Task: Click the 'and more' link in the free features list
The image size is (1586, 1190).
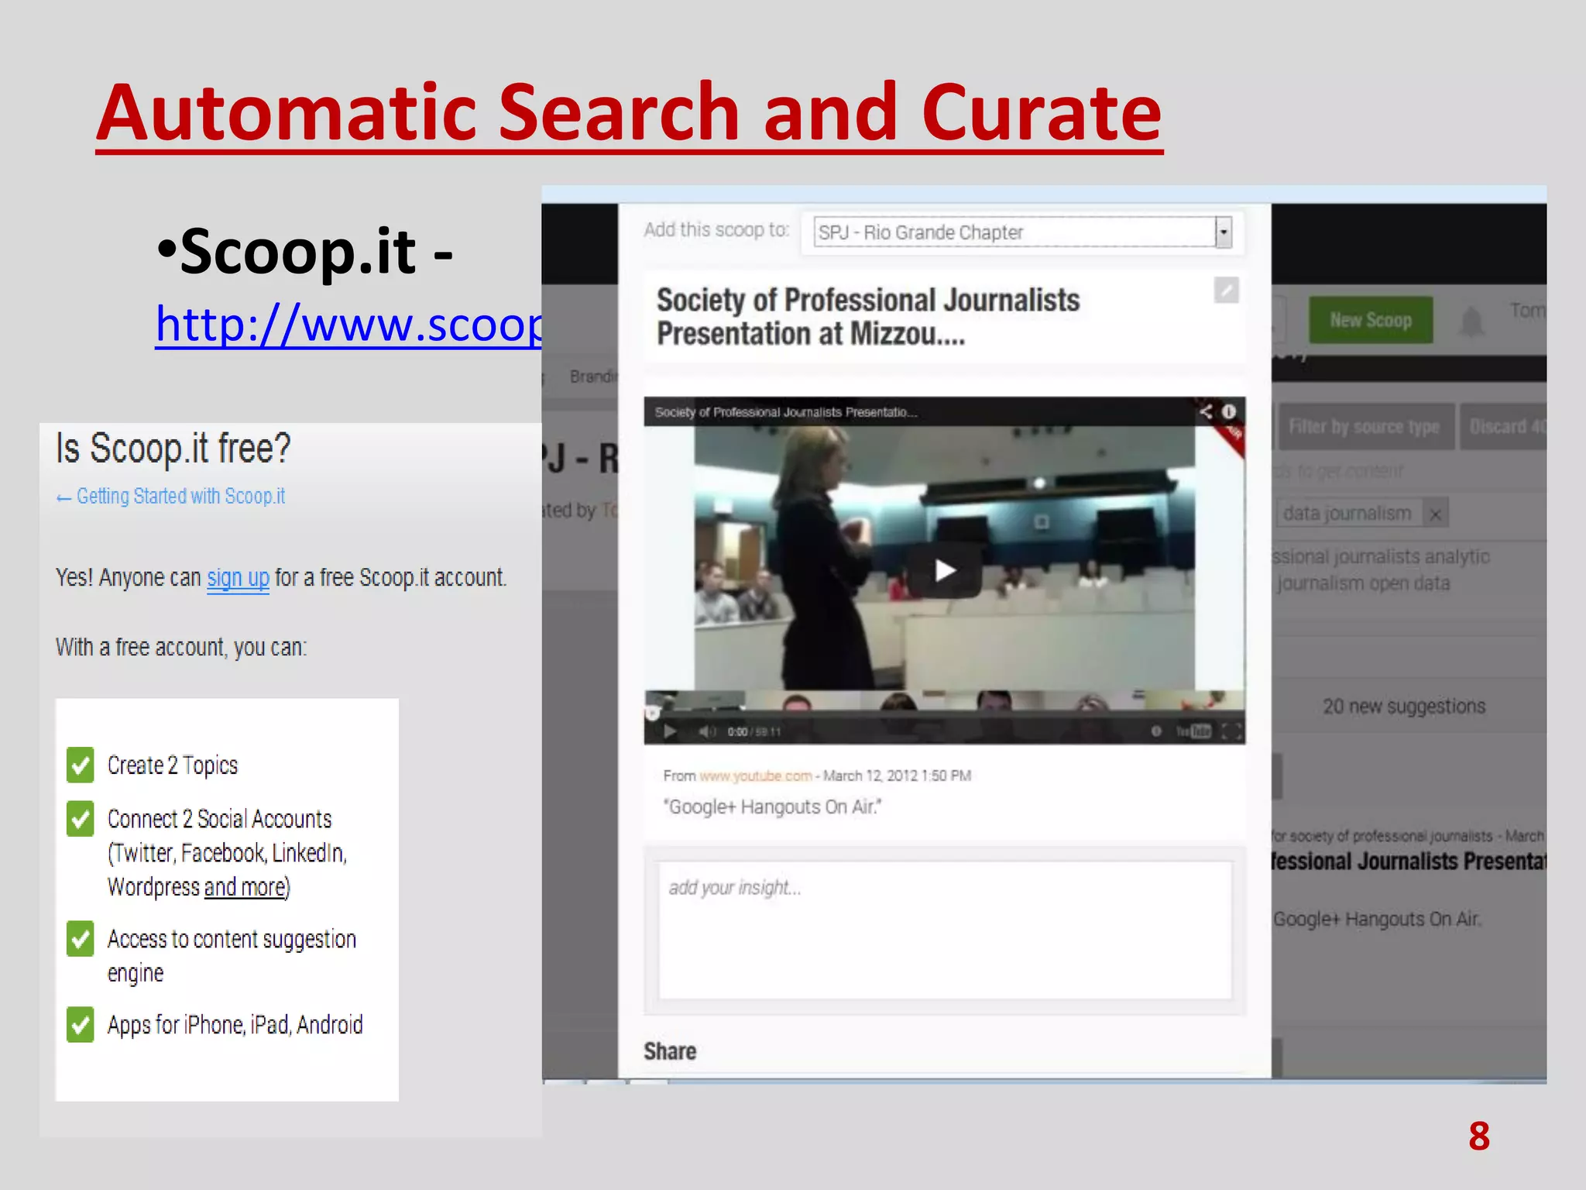Action: (245, 886)
